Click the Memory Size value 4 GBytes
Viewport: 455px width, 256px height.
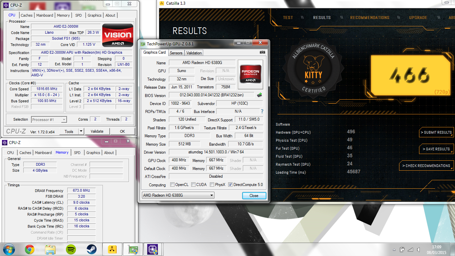coord(40,170)
